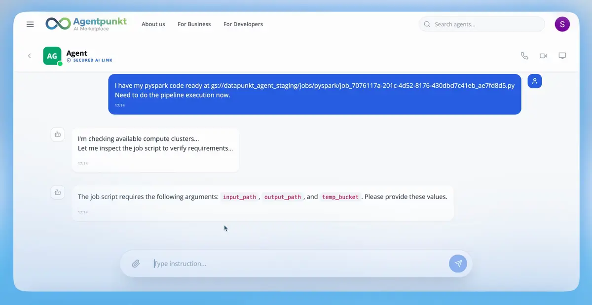Click the bot icon beside the compute clusters message
This screenshot has width=592, height=305.
[58, 134]
